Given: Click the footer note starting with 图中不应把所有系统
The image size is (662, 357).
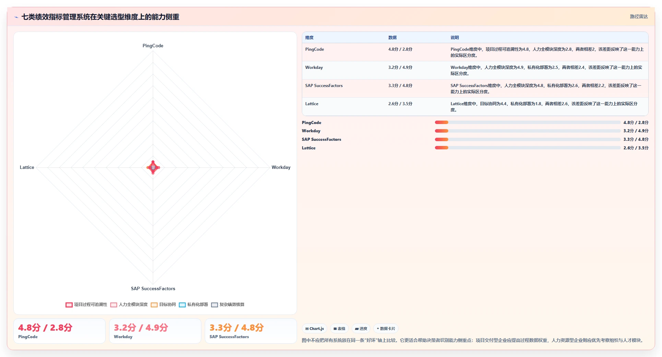Looking at the screenshot, I should [473, 341].
